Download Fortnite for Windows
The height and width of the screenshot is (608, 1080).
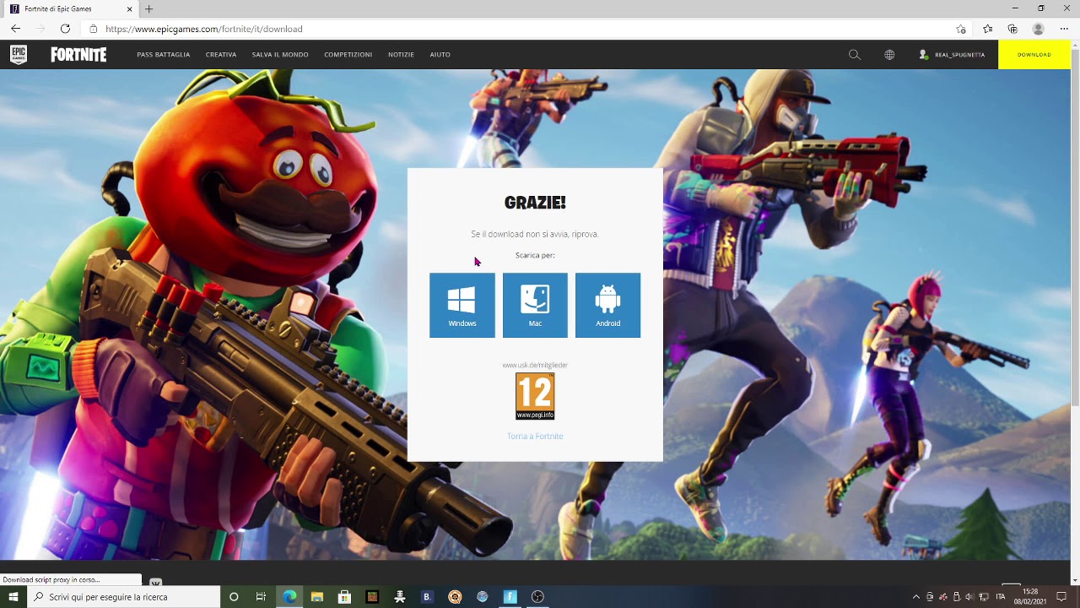[x=462, y=305]
